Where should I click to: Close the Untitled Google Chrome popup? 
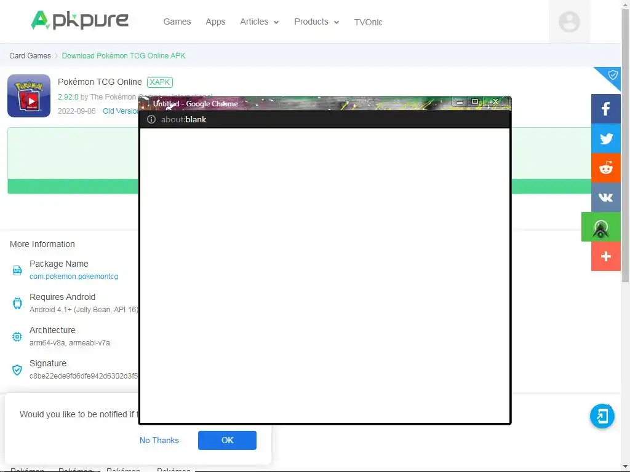point(496,102)
